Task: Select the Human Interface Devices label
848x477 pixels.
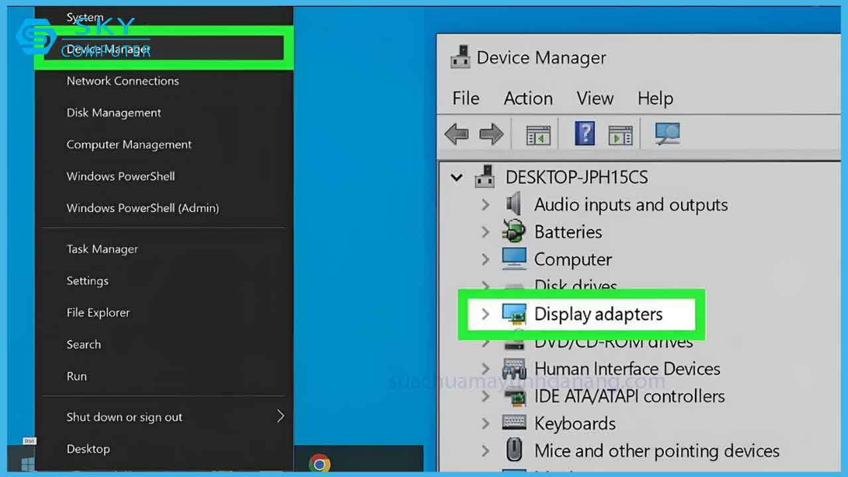Action: [x=627, y=368]
